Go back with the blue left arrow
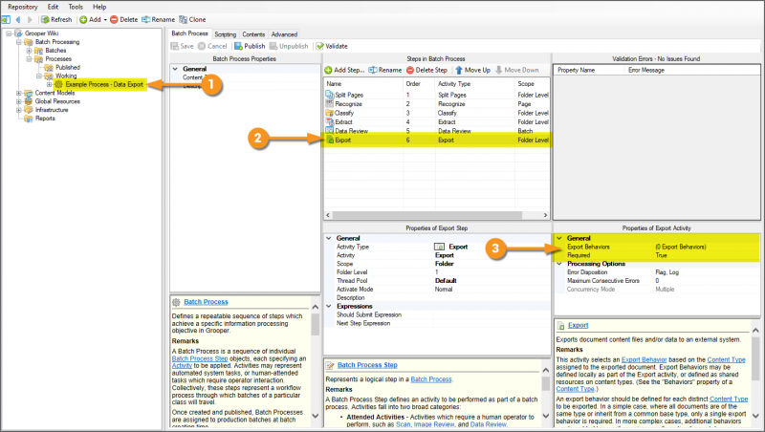765x432 pixels. [18, 19]
